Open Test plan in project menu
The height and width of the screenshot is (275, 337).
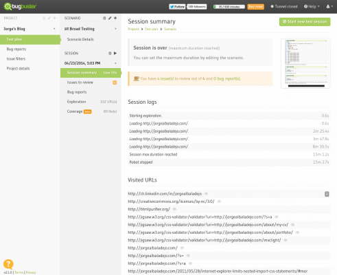[x=30, y=39]
